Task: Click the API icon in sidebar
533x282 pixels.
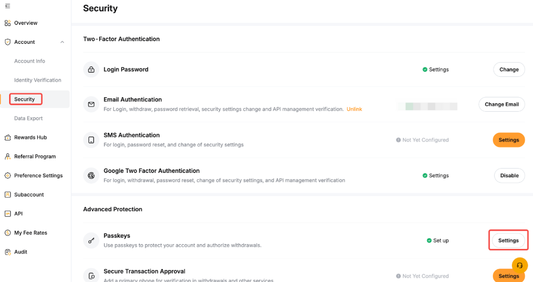Action: tap(8, 214)
